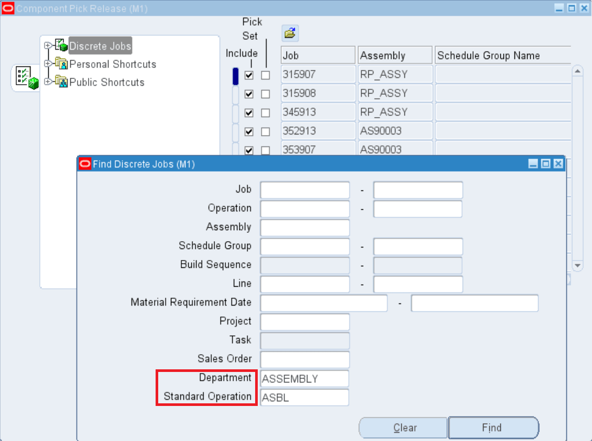Click the Discrete Jobs tree node icon
Screen dimensions: 592x441
(x=61, y=45)
